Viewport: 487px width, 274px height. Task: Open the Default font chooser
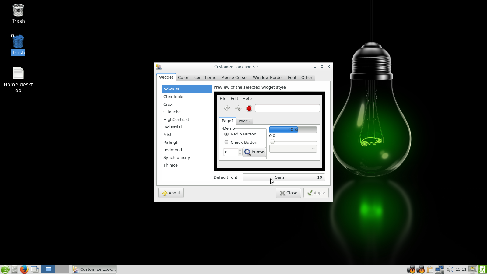tap(283, 177)
